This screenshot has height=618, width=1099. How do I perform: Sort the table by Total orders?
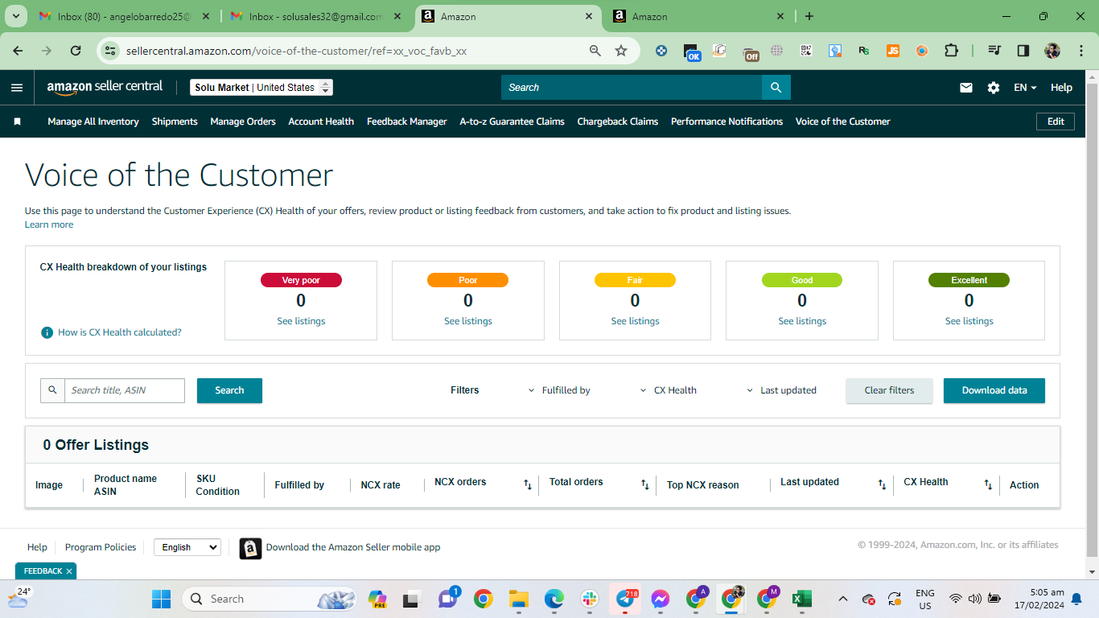[x=644, y=484]
